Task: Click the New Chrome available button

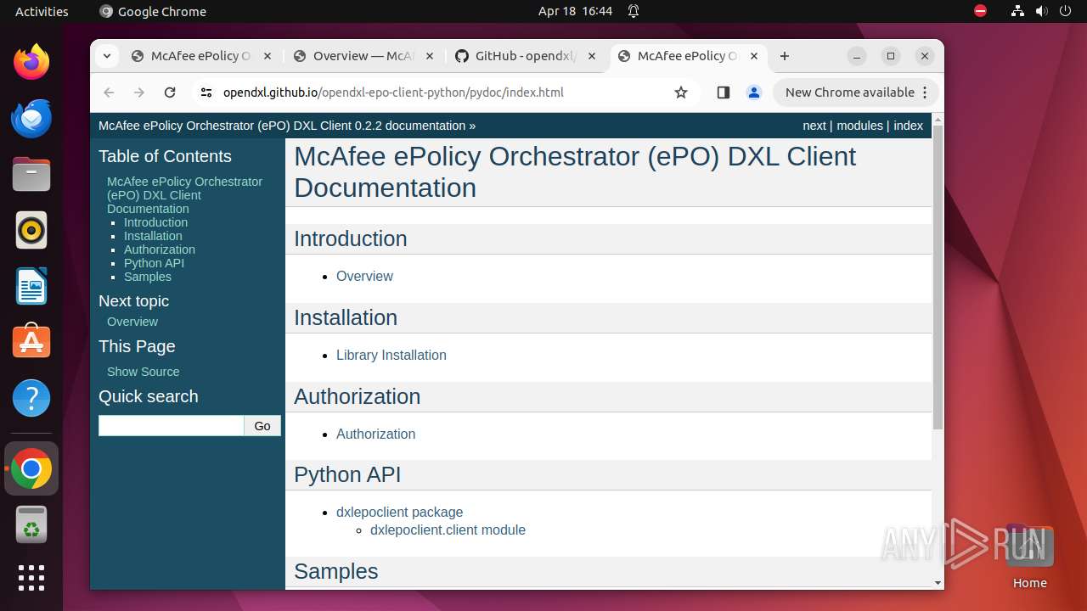Action: coord(849,92)
